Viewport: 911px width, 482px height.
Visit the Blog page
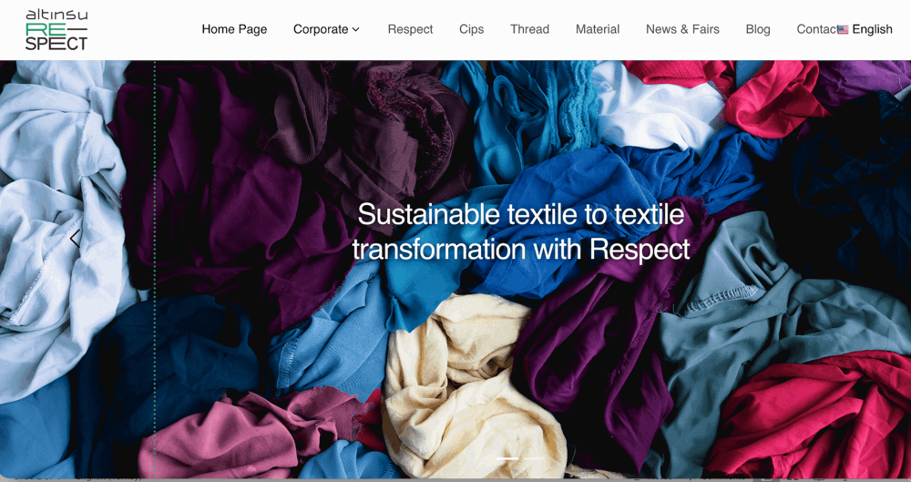tap(758, 29)
